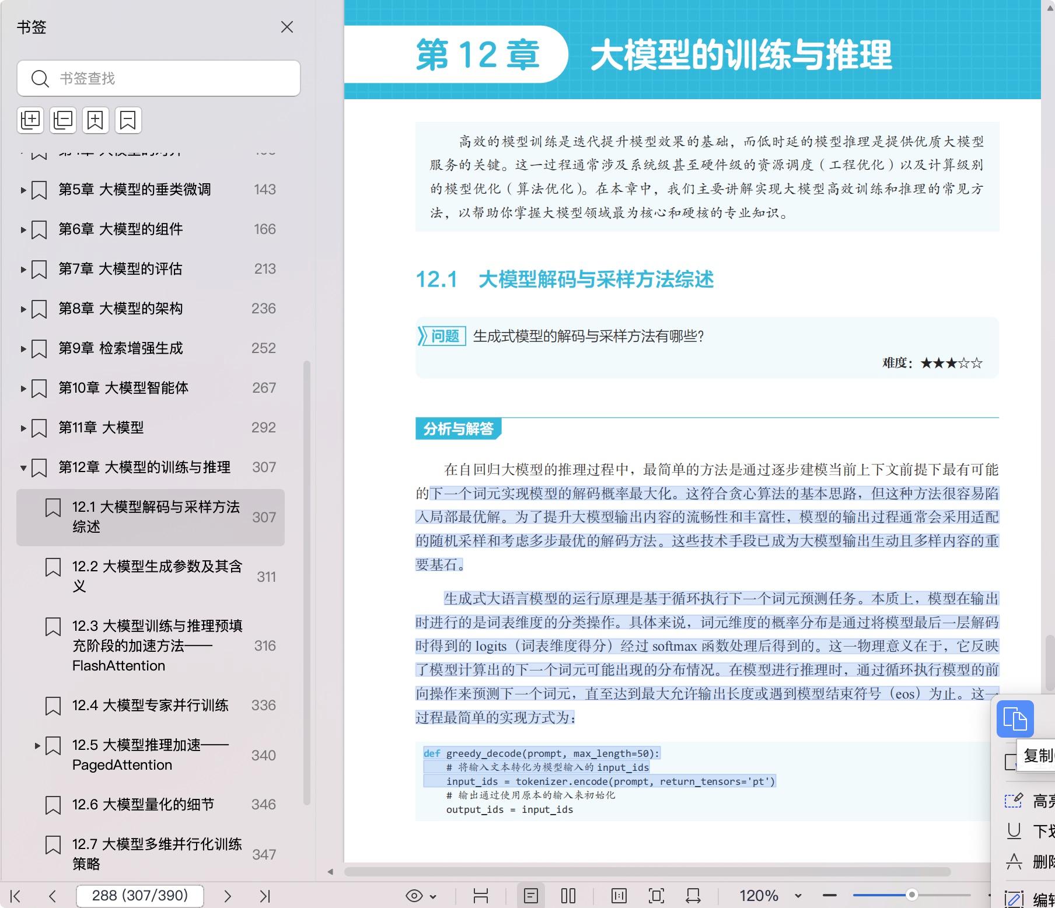Image resolution: width=1055 pixels, height=908 pixels.
Task: Go to bookmark 12.7 大模型多维并行化训练策略
Action: point(158,854)
